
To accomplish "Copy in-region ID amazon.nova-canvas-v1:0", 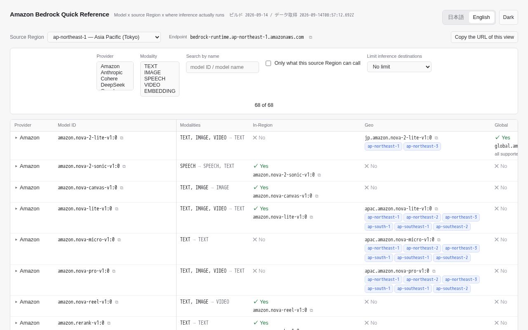I will (x=317, y=196).
